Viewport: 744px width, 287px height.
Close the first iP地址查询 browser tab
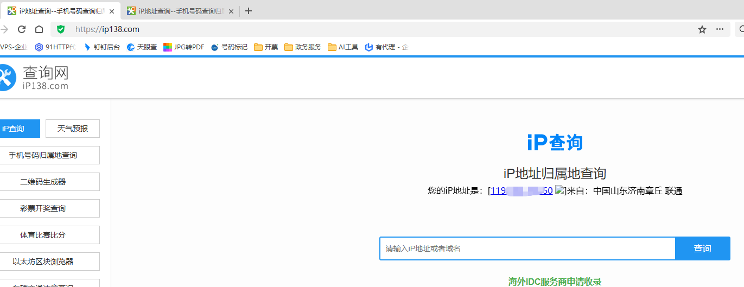click(x=112, y=11)
